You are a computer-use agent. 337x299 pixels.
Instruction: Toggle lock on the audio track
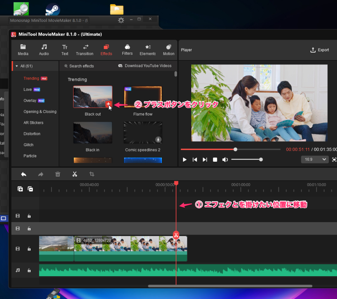pos(29,270)
